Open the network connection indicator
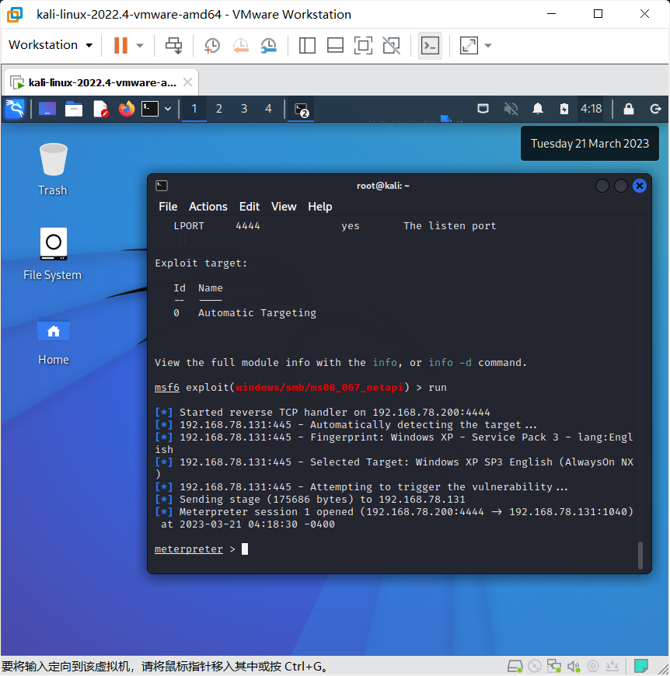 pos(483,109)
